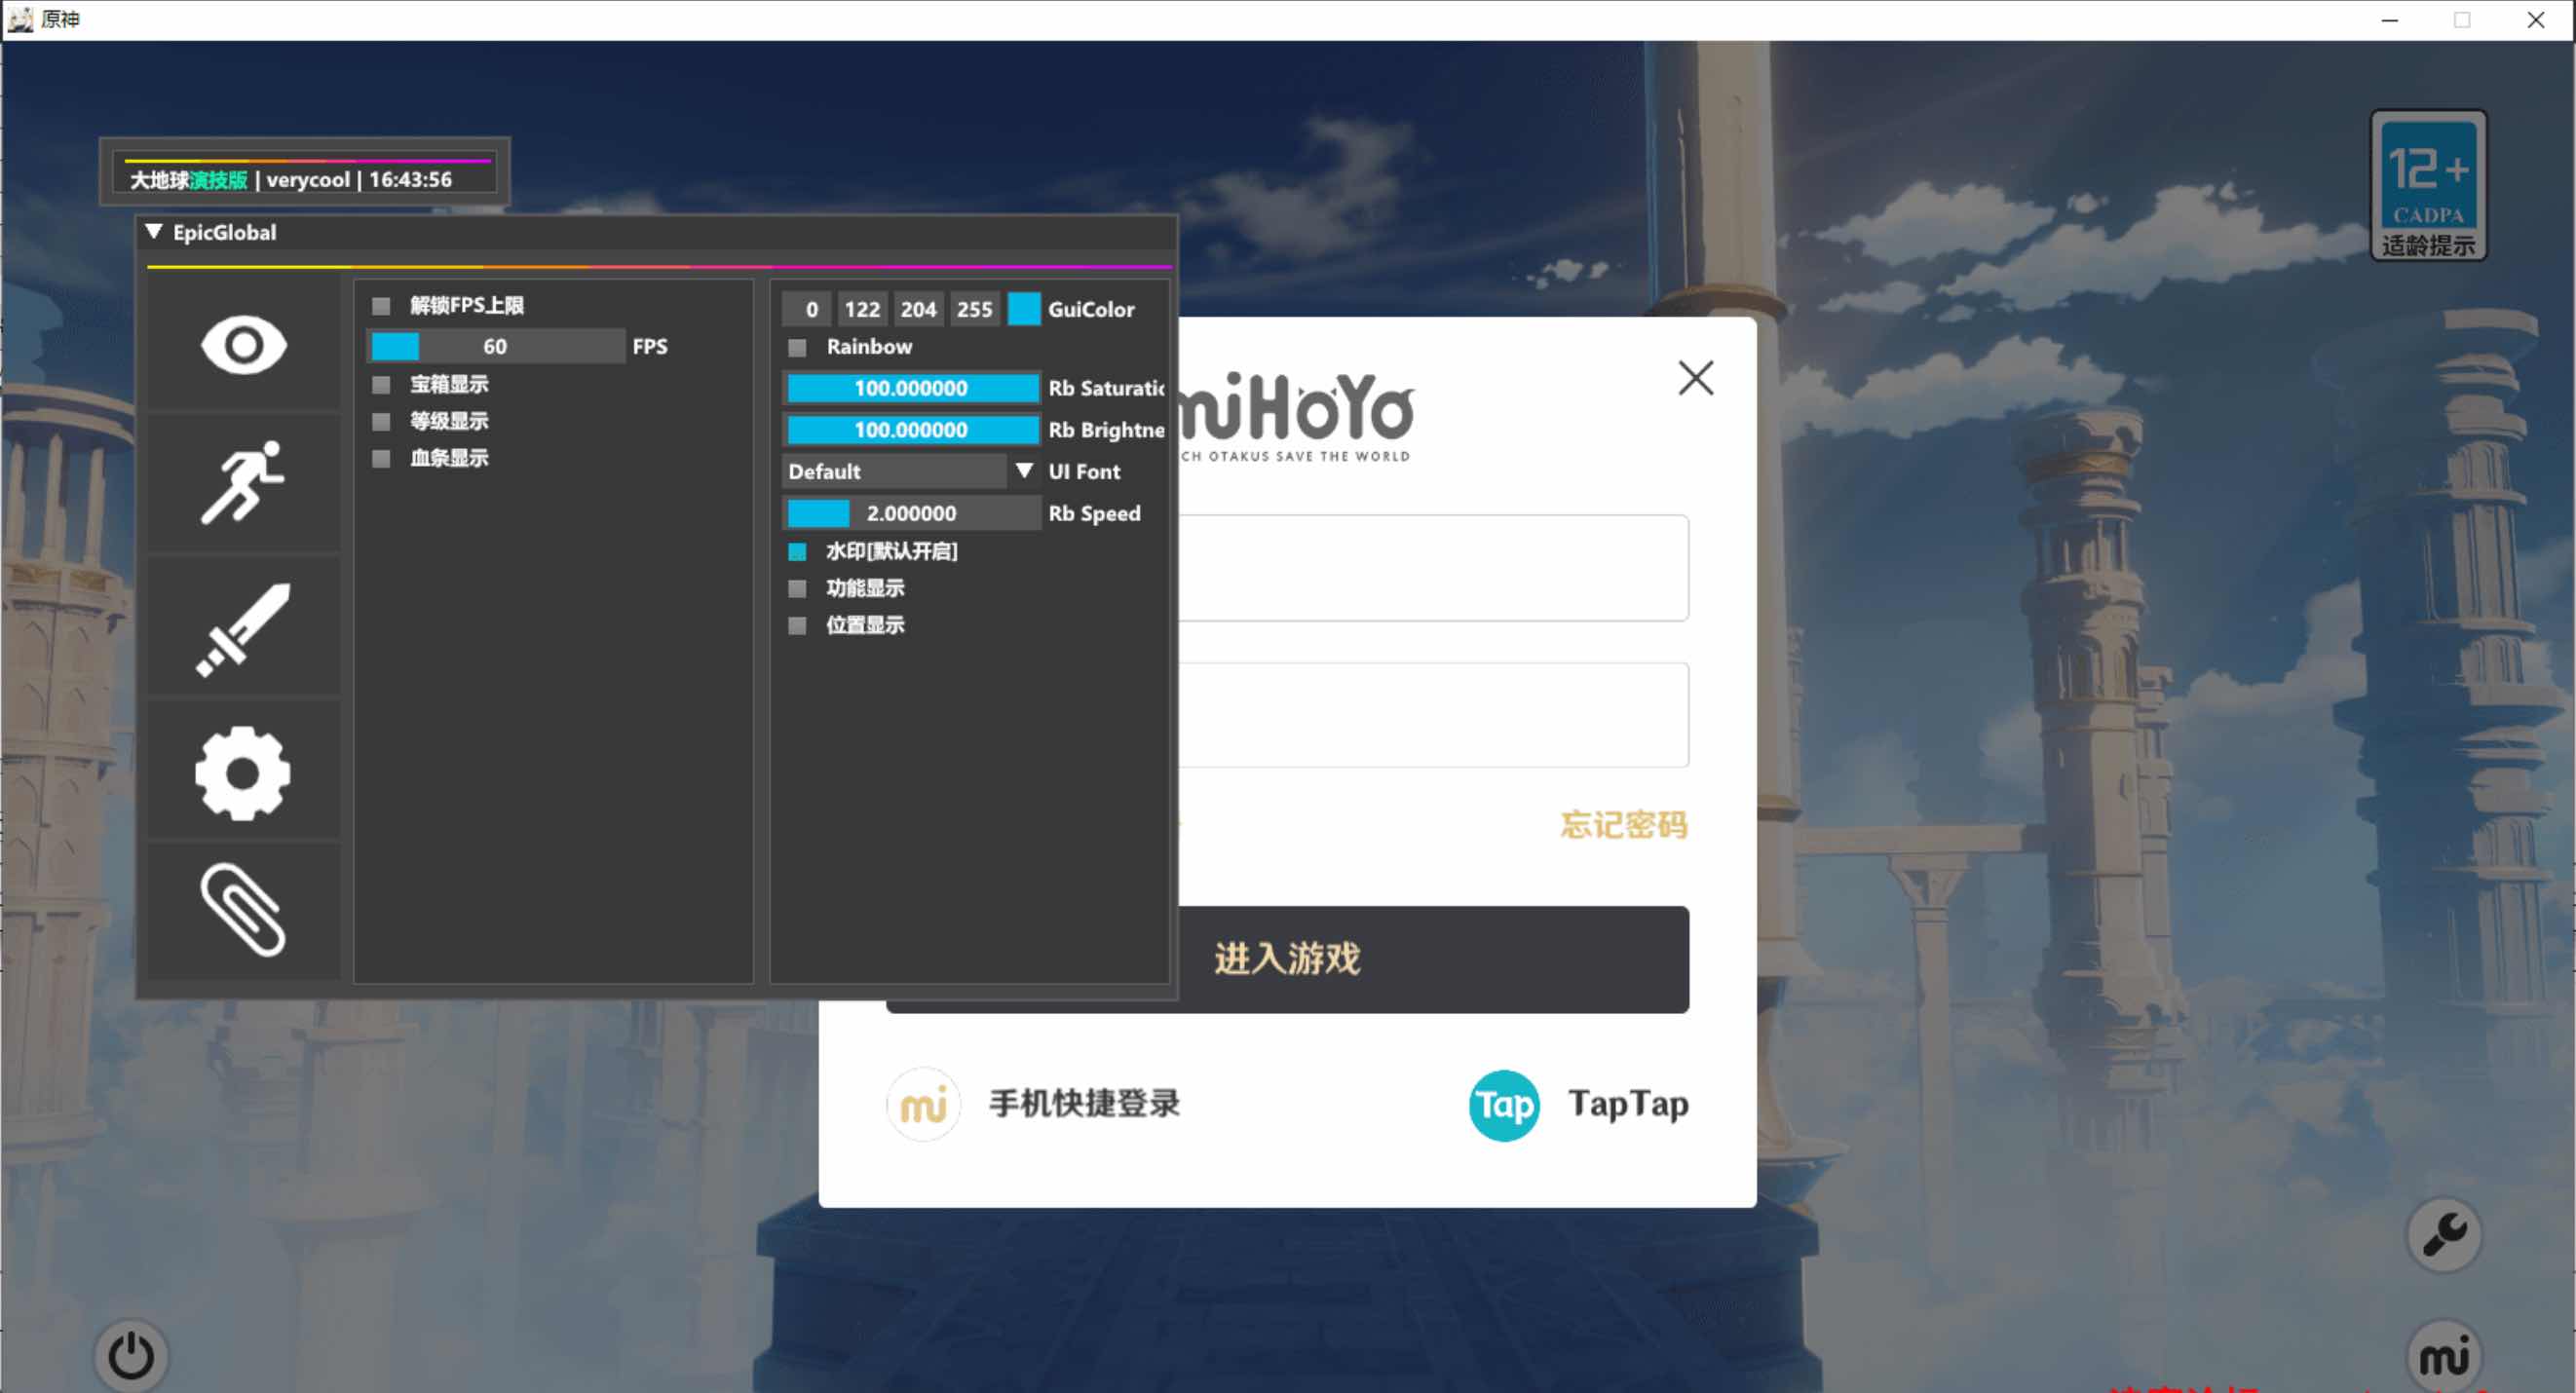Click the power logout icon

click(x=131, y=1355)
